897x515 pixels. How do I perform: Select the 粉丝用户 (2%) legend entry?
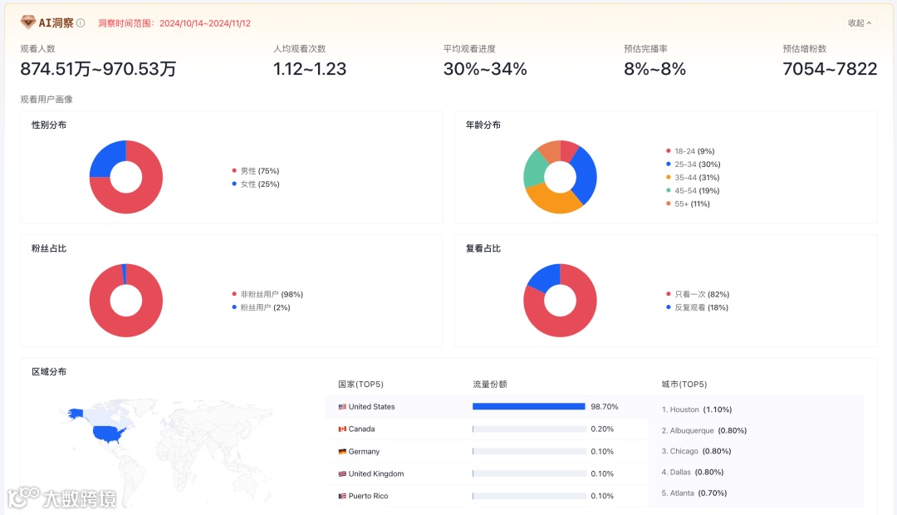click(261, 307)
